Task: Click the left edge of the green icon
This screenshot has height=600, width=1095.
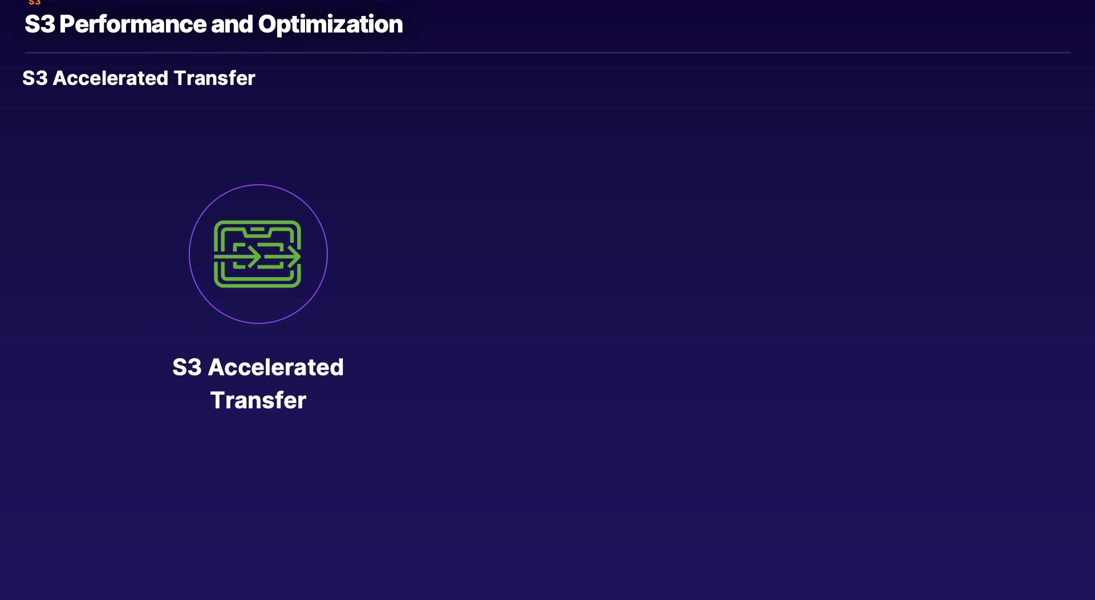Action: (216, 240)
